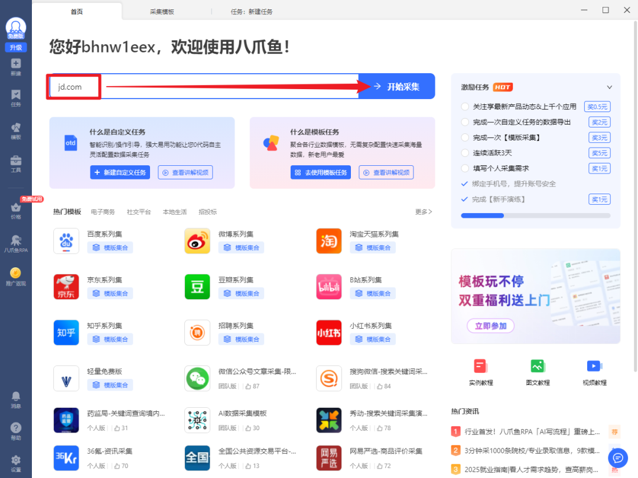Open 八爪鱼RPA from the sidebar
Image resolution: width=638 pixels, height=478 pixels.
pos(16,242)
